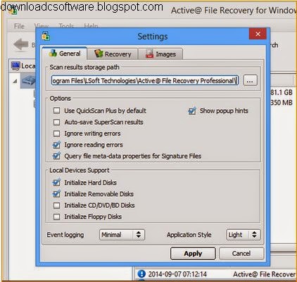Select the 2014-09-07 07:12:14 log entry
This screenshot has width=297, height=282.
[177, 274]
